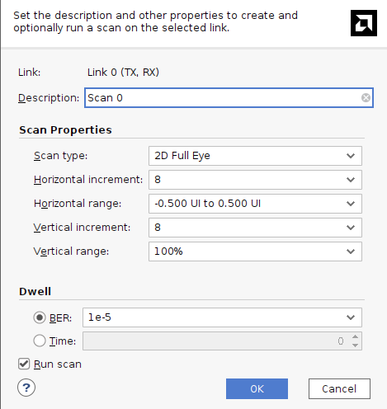Screen dimensions: 387x409
Task: Decrease Time value with down arrow
Action: (355, 346)
